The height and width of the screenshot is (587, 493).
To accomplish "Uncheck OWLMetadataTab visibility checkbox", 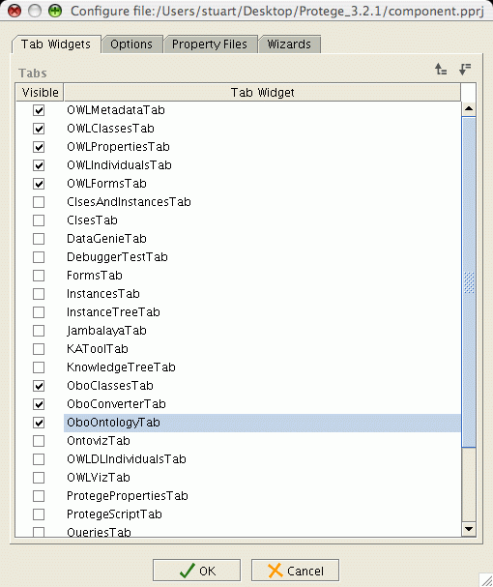I will (x=39, y=110).
